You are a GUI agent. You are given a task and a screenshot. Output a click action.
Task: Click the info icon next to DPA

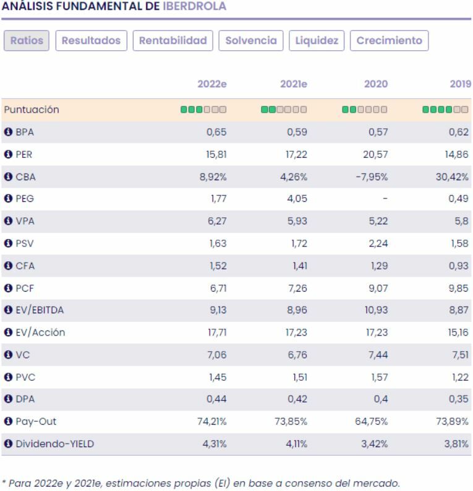tap(9, 399)
